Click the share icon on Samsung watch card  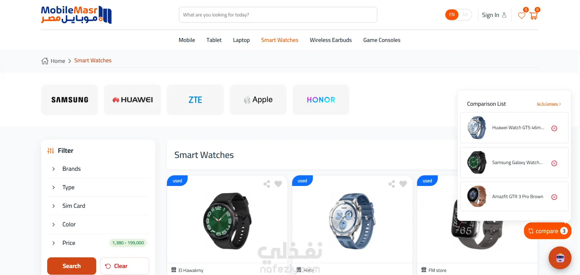267,184
